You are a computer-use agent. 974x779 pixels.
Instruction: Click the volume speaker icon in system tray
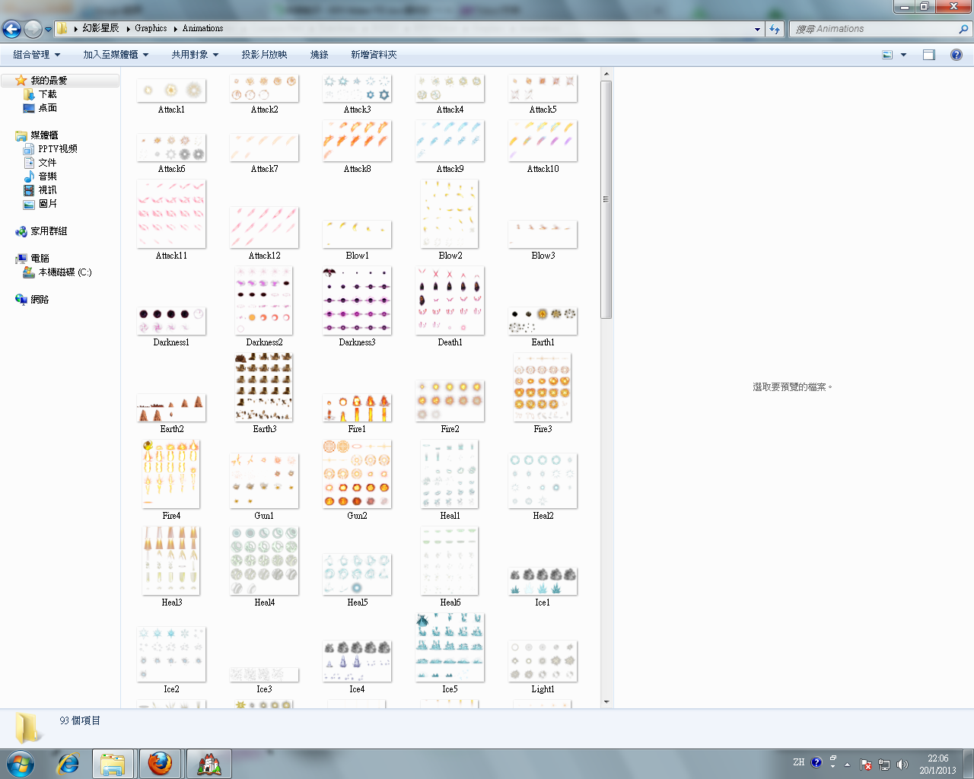pos(902,765)
